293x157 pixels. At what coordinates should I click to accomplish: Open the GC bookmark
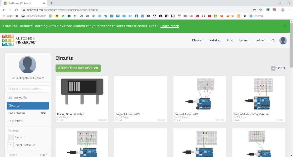[x=191, y=16]
